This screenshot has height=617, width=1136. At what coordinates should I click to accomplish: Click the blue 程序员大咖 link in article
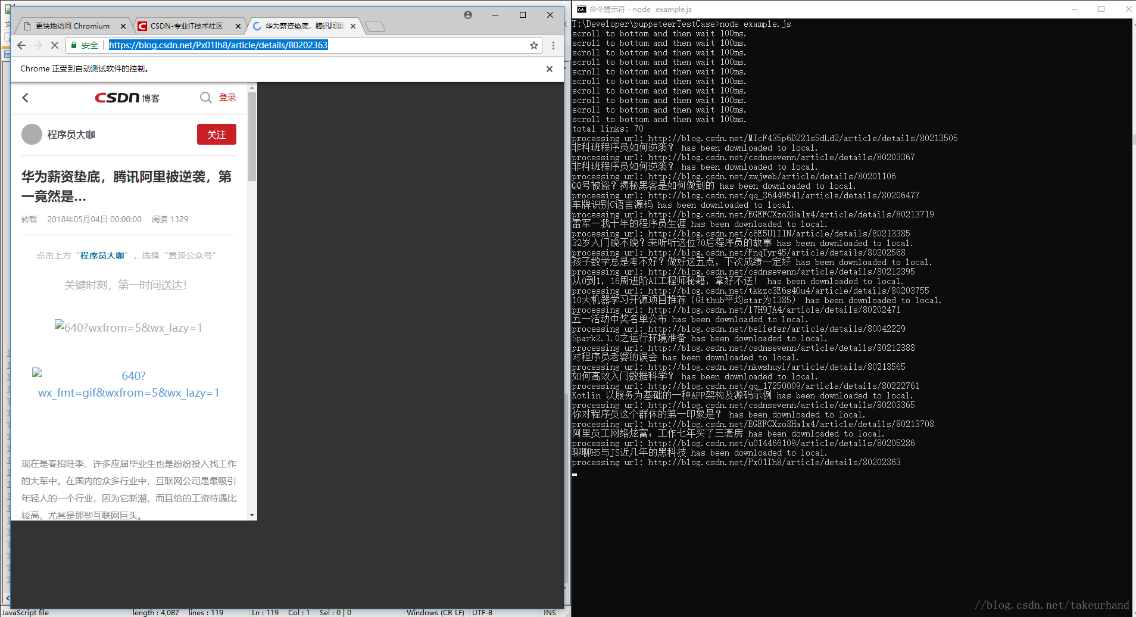click(102, 255)
